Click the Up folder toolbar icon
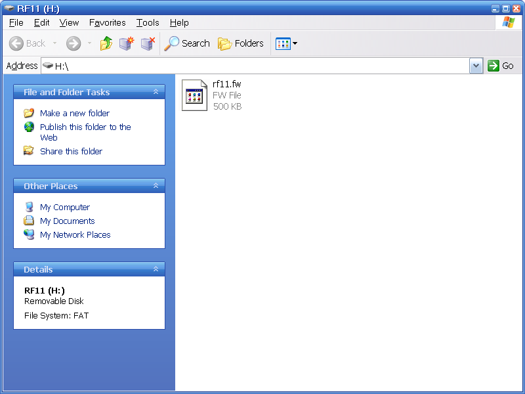The image size is (525, 394). pyautogui.click(x=106, y=43)
